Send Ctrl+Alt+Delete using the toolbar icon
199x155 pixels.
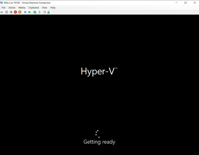tap(2, 12)
